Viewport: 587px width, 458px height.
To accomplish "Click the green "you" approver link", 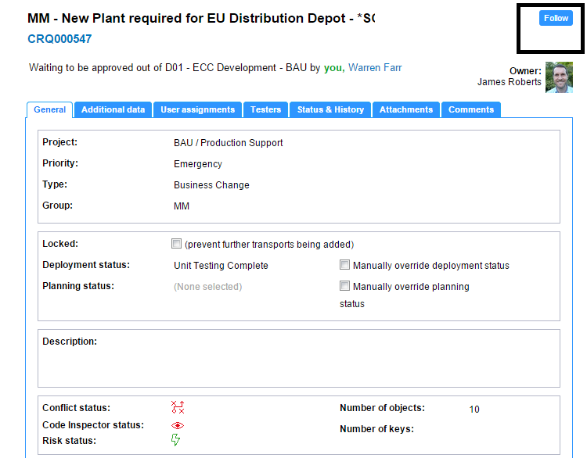I will [333, 68].
